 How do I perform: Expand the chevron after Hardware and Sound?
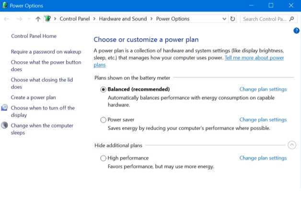tap(151, 19)
